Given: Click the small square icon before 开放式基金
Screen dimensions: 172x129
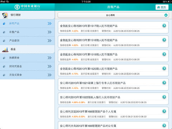Looking at the screenshot, I should (4, 75).
